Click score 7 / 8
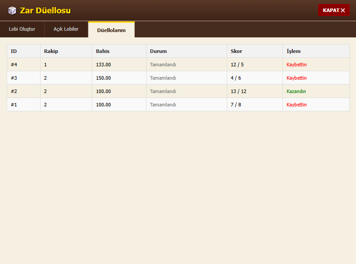Viewport: 356px width, 264px height. [236, 105]
